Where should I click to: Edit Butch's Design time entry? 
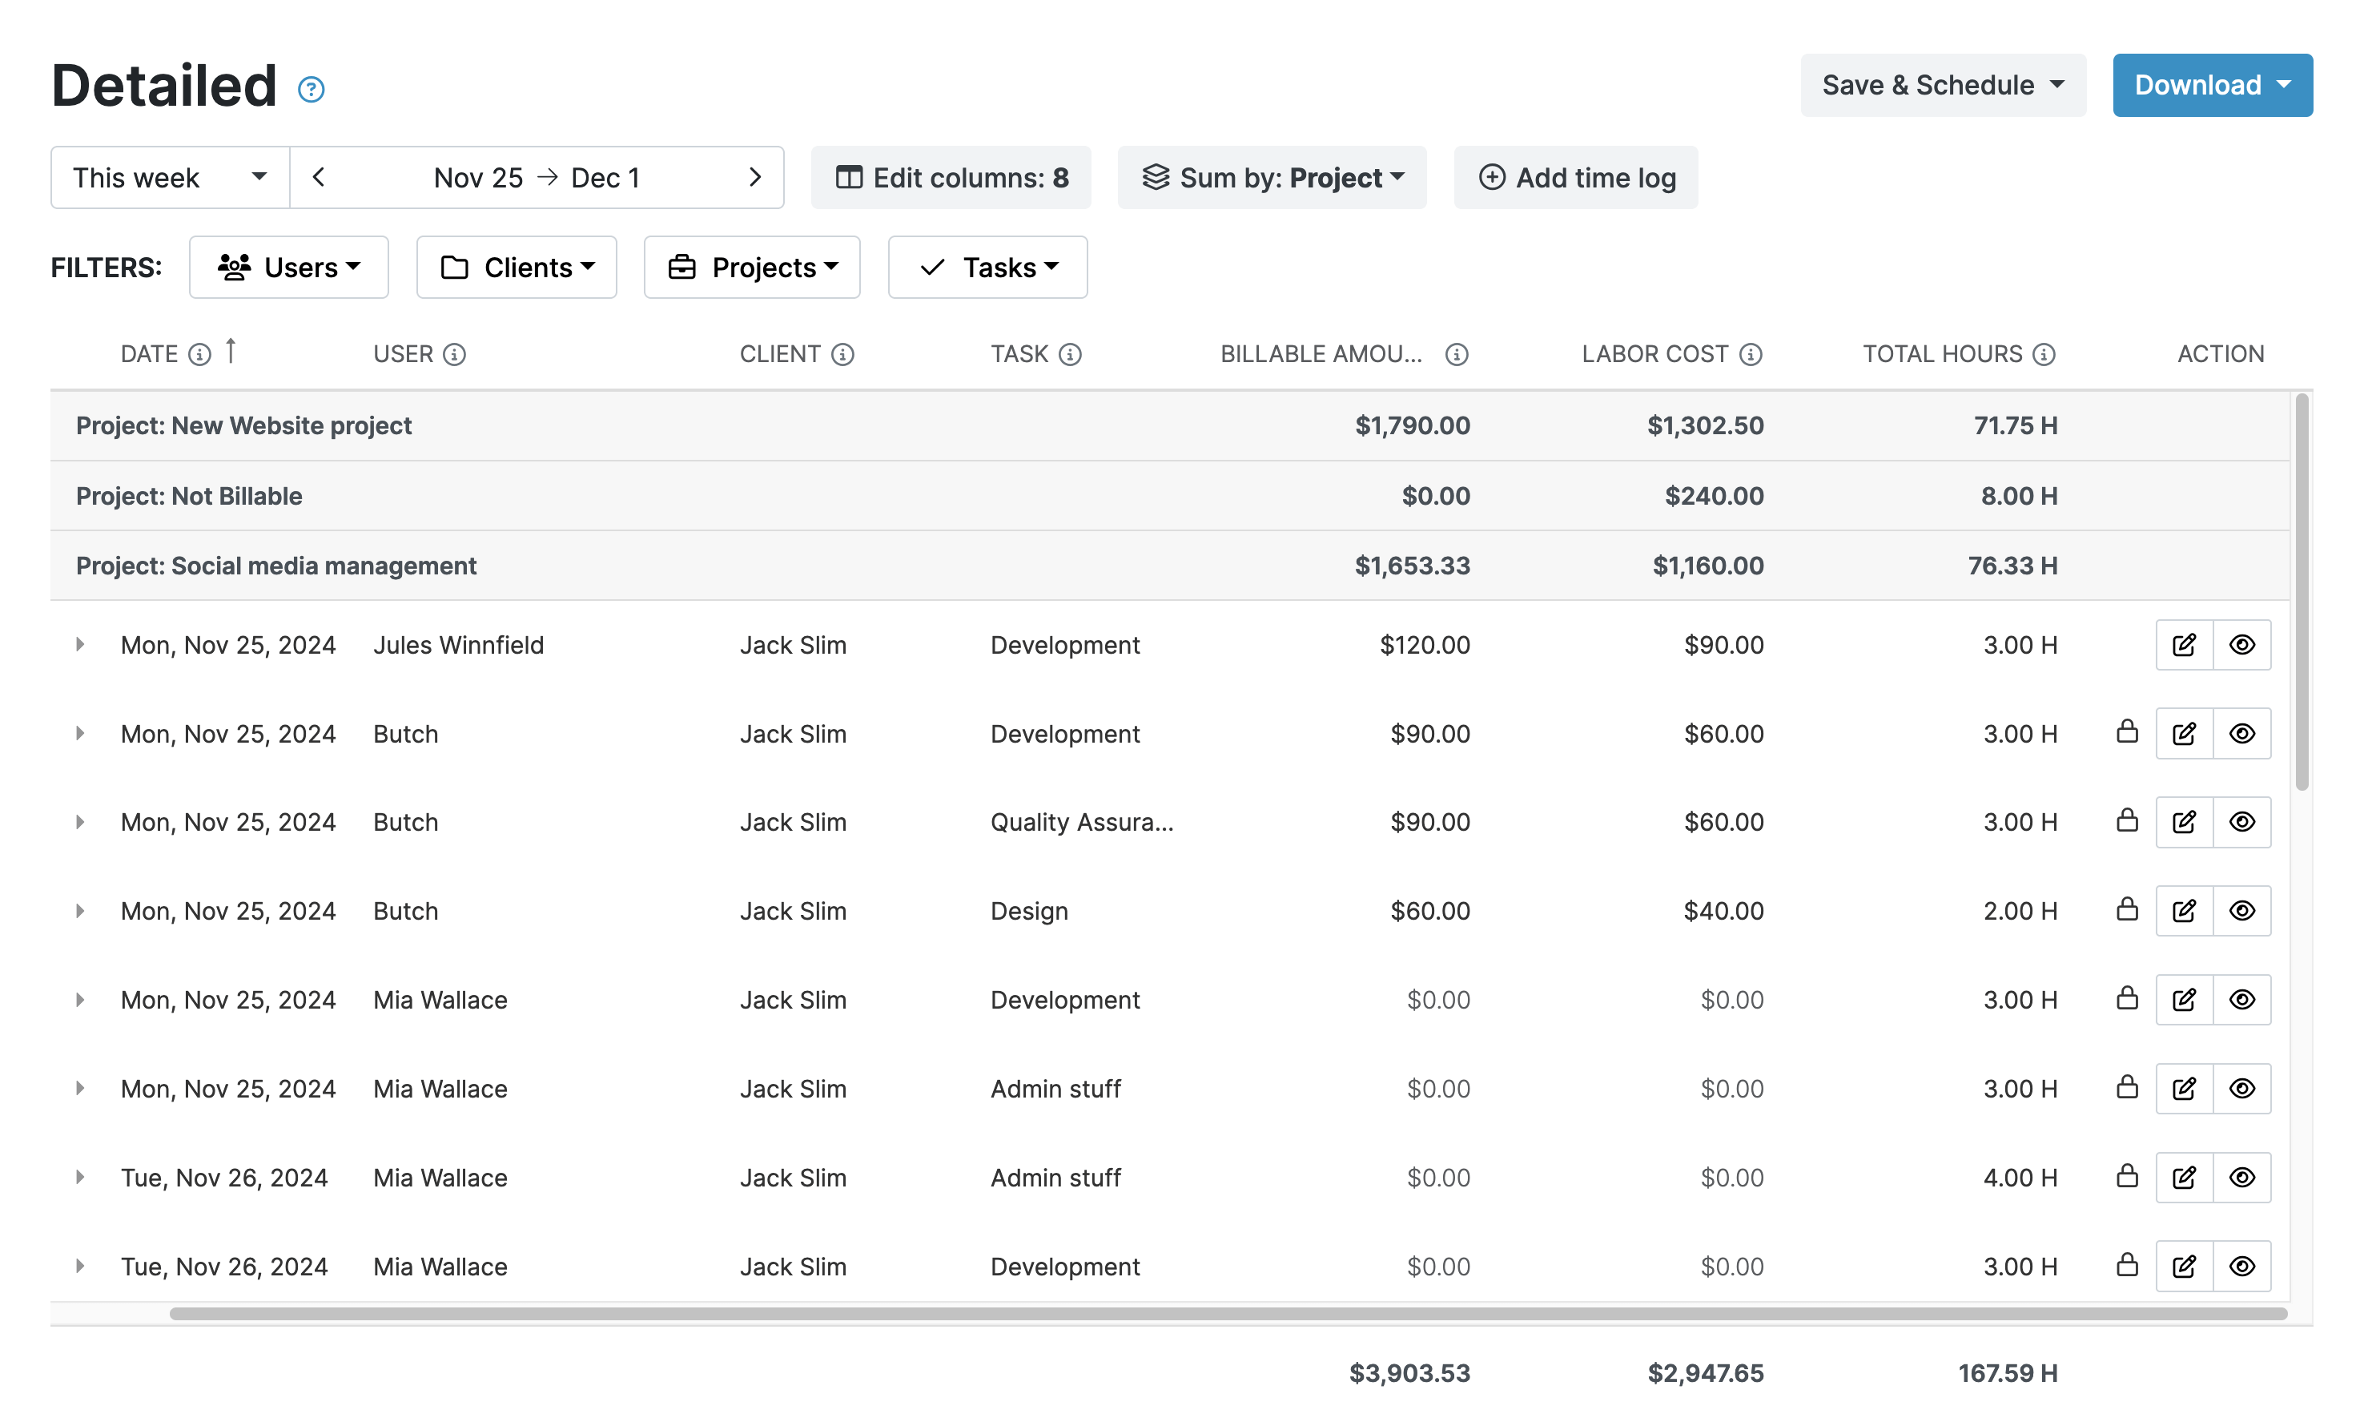[2184, 911]
